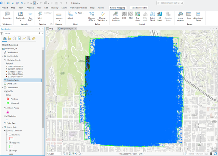Click the red Boundary symbol swatch

[x=12, y=138]
